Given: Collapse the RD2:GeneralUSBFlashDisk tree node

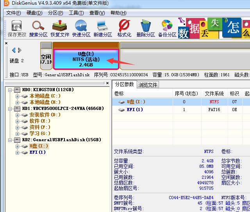Looking at the screenshot, I should coord(10,140).
